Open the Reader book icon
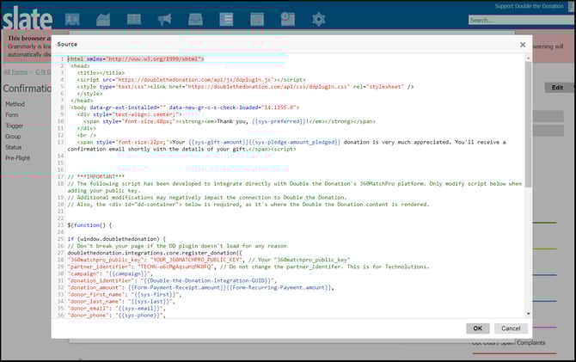Image resolution: width=576 pixels, height=362 pixels. click(x=134, y=18)
